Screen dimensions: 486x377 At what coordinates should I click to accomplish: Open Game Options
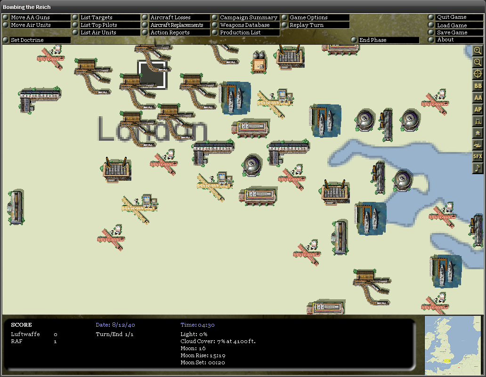pyautogui.click(x=316, y=17)
